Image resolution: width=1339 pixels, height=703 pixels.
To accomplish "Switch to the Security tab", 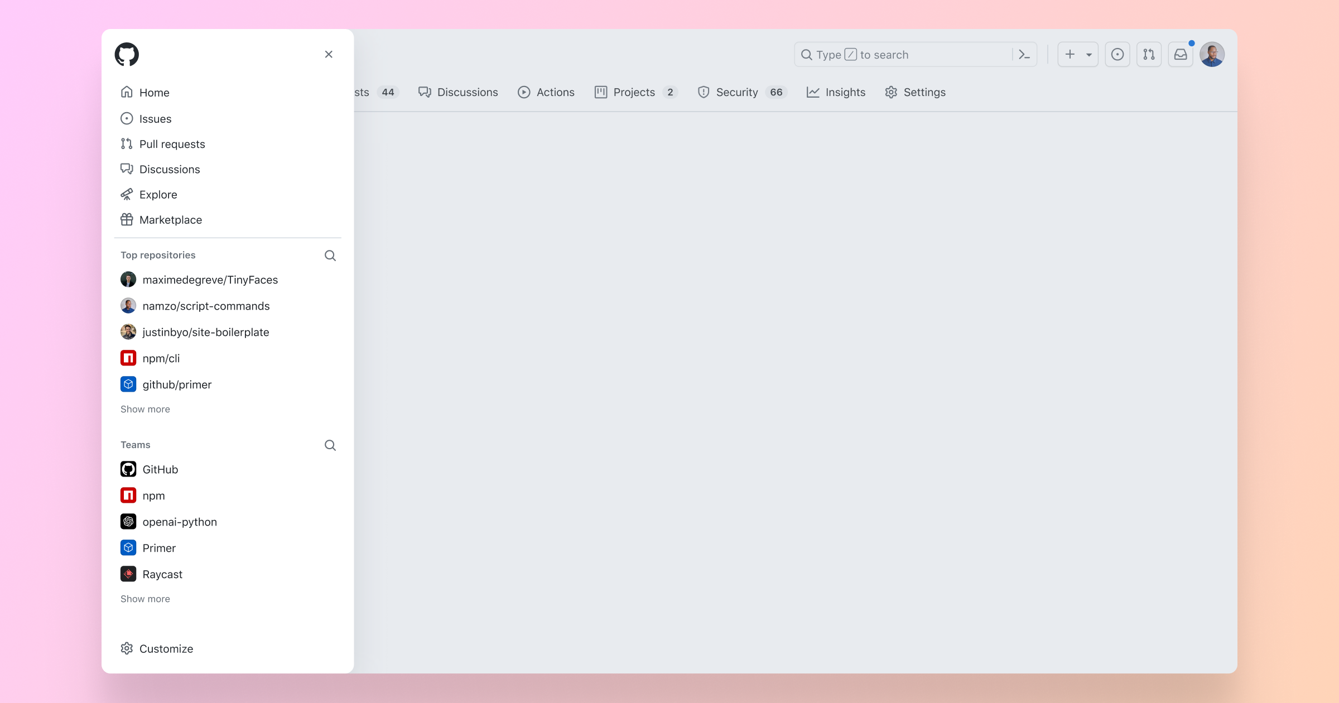I will click(x=736, y=92).
